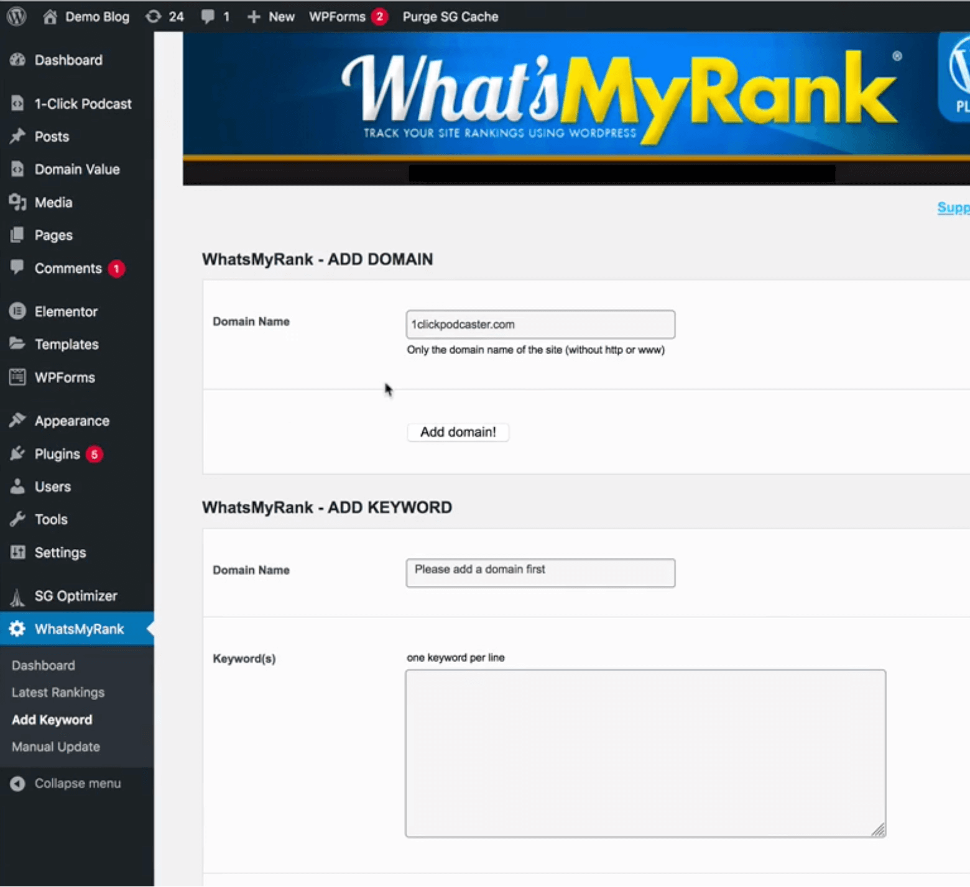Open the updates icon showing 24
The width and height of the screenshot is (970, 887).
[x=153, y=17]
